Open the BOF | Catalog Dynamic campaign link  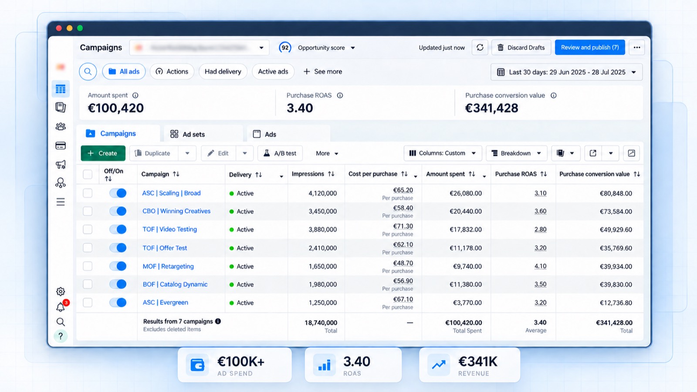point(175,284)
